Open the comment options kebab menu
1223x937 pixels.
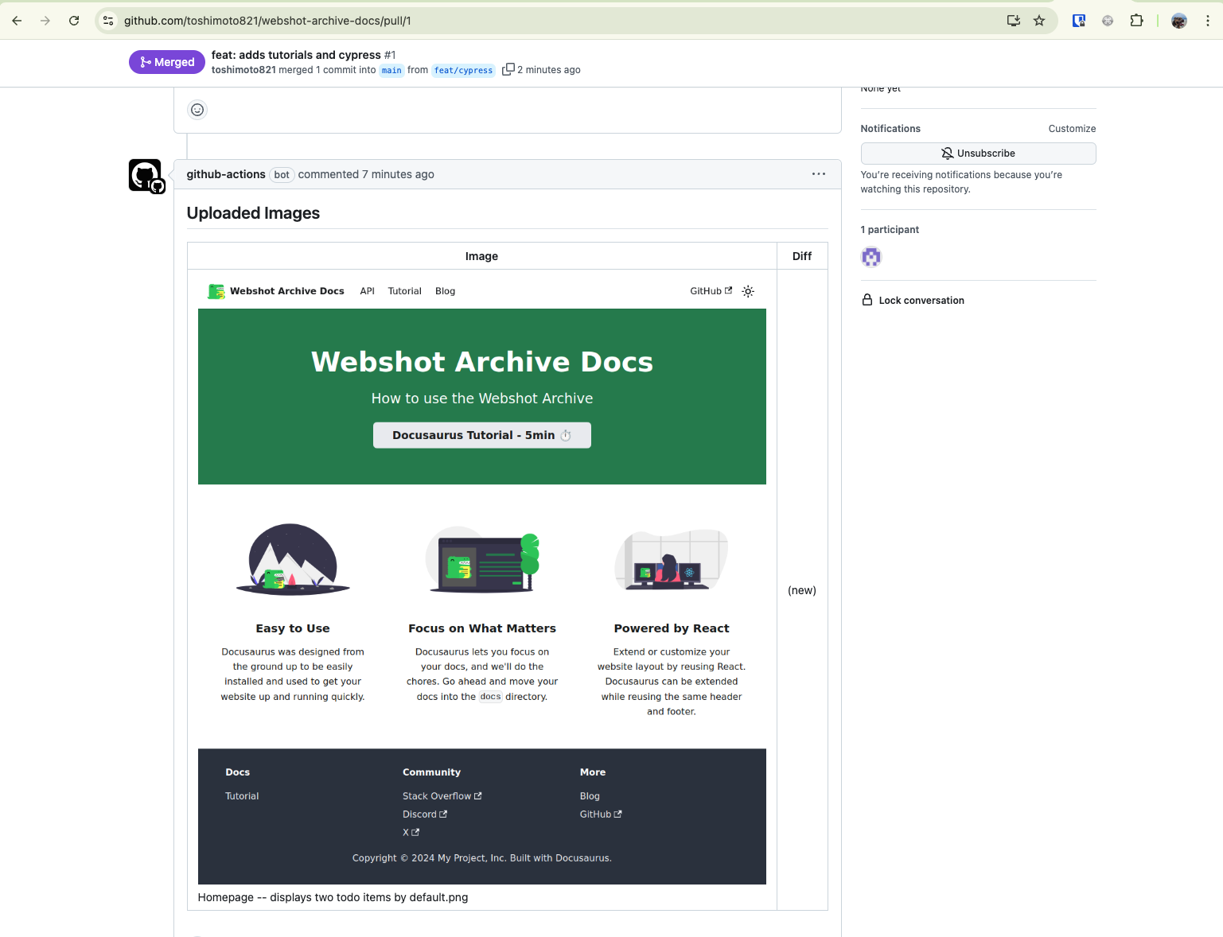pyautogui.click(x=819, y=174)
